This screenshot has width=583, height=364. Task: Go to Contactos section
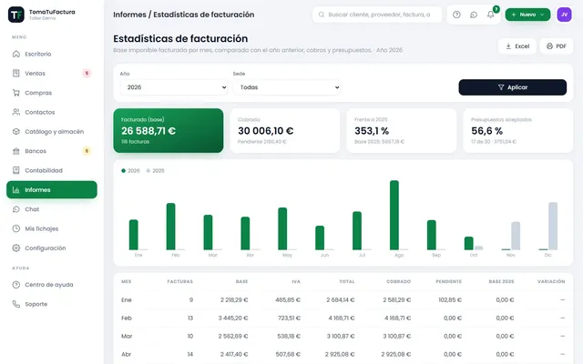coord(52,112)
